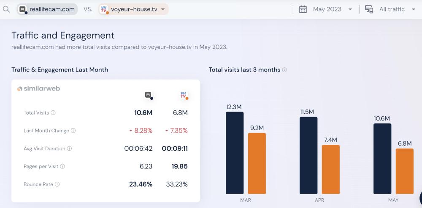Click the March dark blue 12.3M bar

[235, 152]
